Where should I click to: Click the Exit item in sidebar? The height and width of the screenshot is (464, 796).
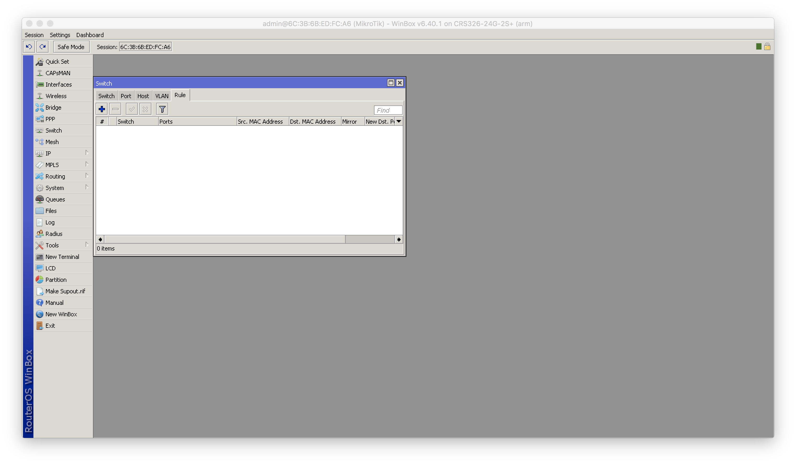tap(50, 326)
